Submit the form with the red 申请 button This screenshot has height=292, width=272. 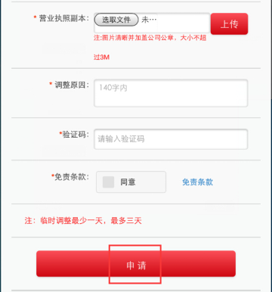(136, 264)
